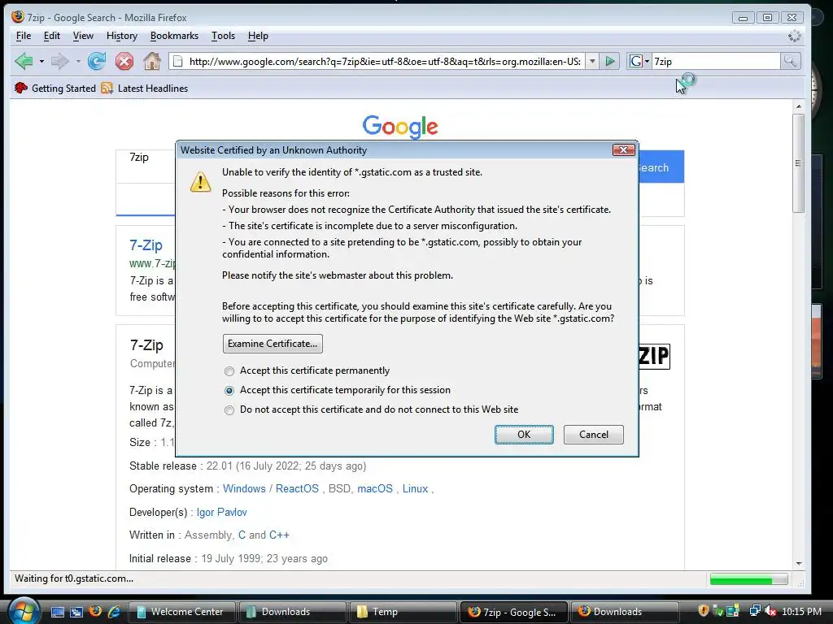
Task: Click the Google logo on the page
Action: pyautogui.click(x=400, y=127)
